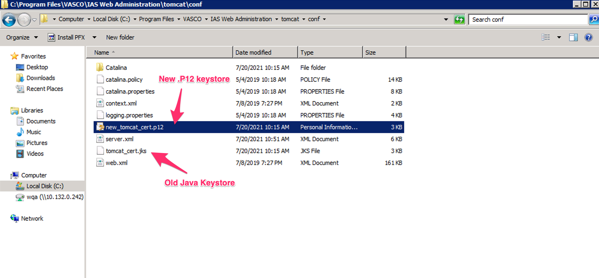Open the Catalina folder icon
Image resolution: width=599 pixels, height=278 pixels.
coord(100,67)
